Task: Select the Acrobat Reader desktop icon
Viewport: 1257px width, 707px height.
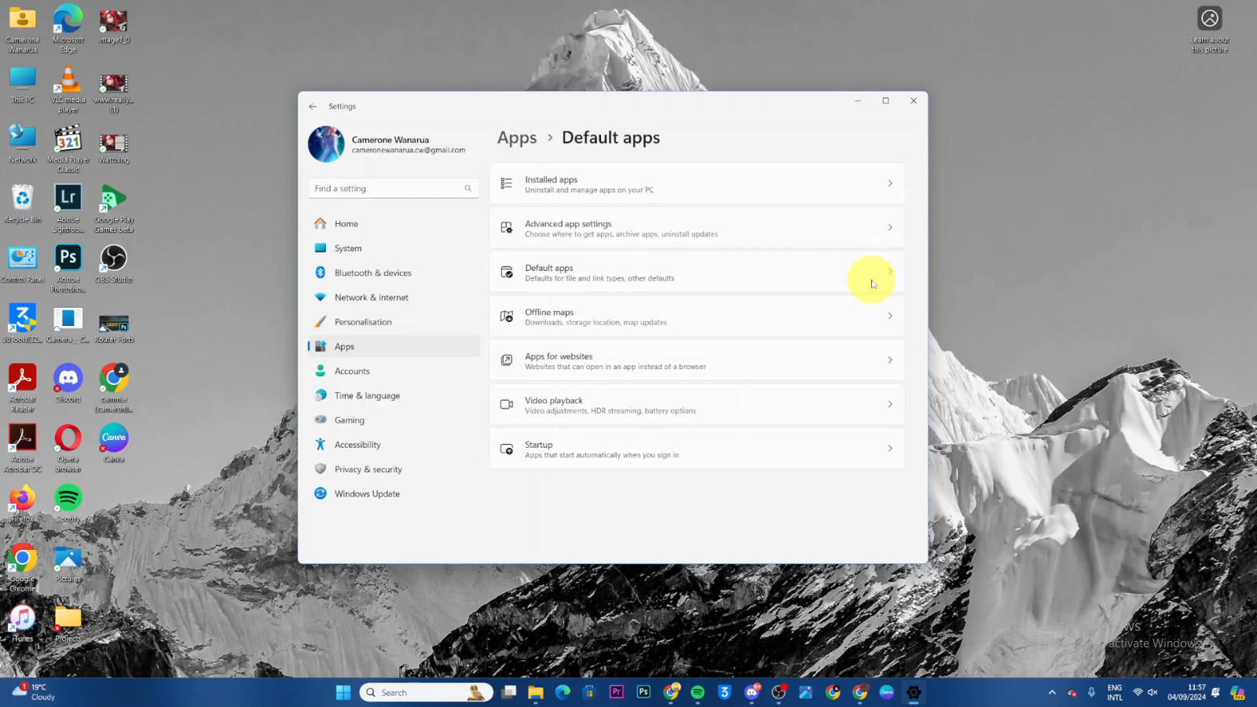Action: (22, 388)
